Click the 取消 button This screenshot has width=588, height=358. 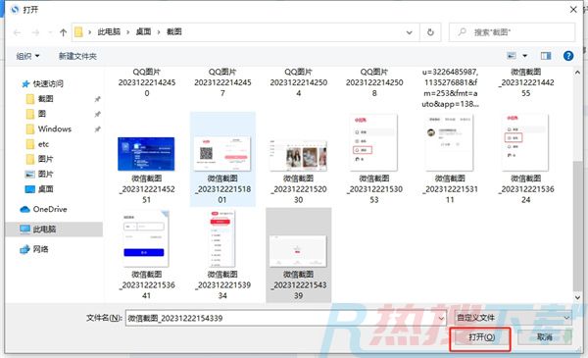pos(545,337)
